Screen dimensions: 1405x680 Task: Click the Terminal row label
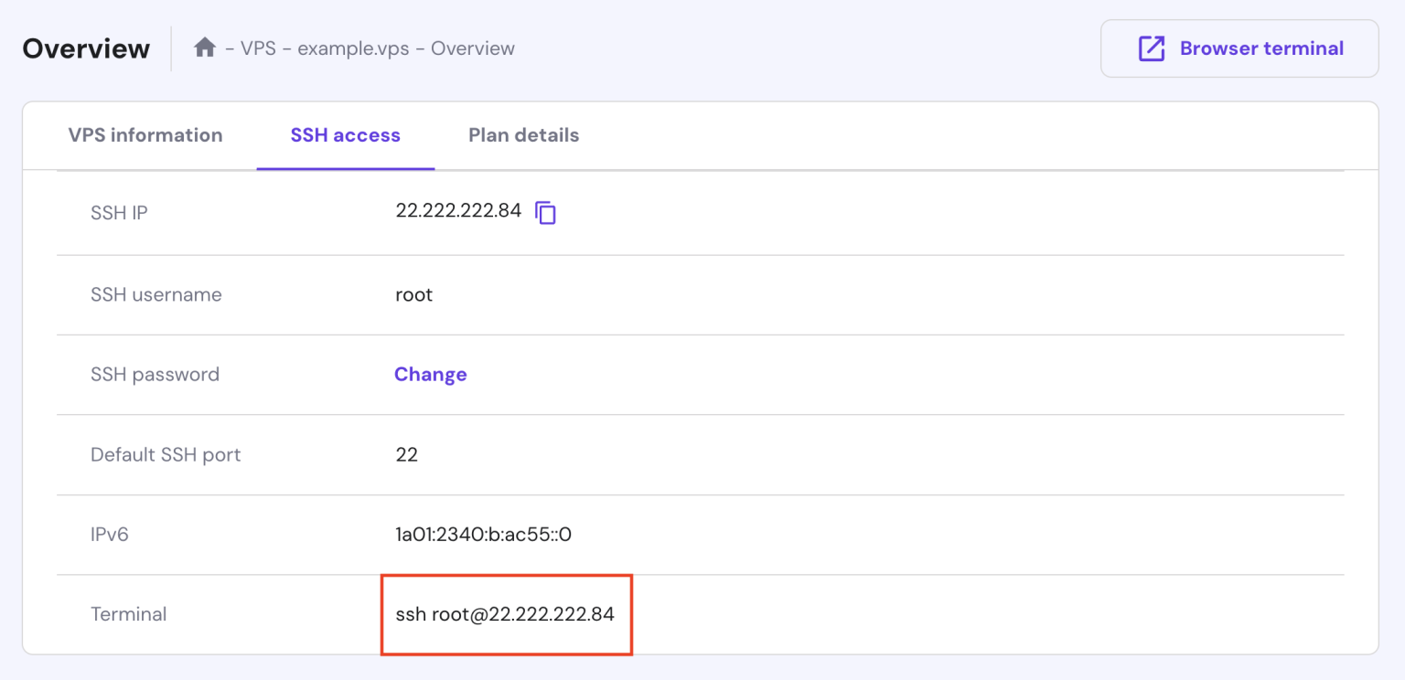tap(128, 614)
